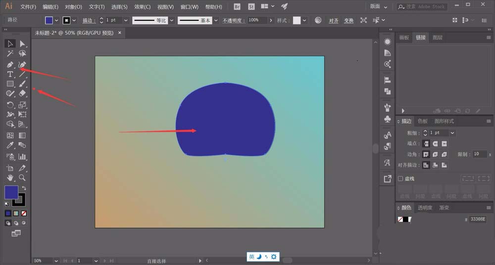The width and height of the screenshot is (495, 265).
Task: Open the Bridge (Br) icon
Action: (x=237, y=6)
